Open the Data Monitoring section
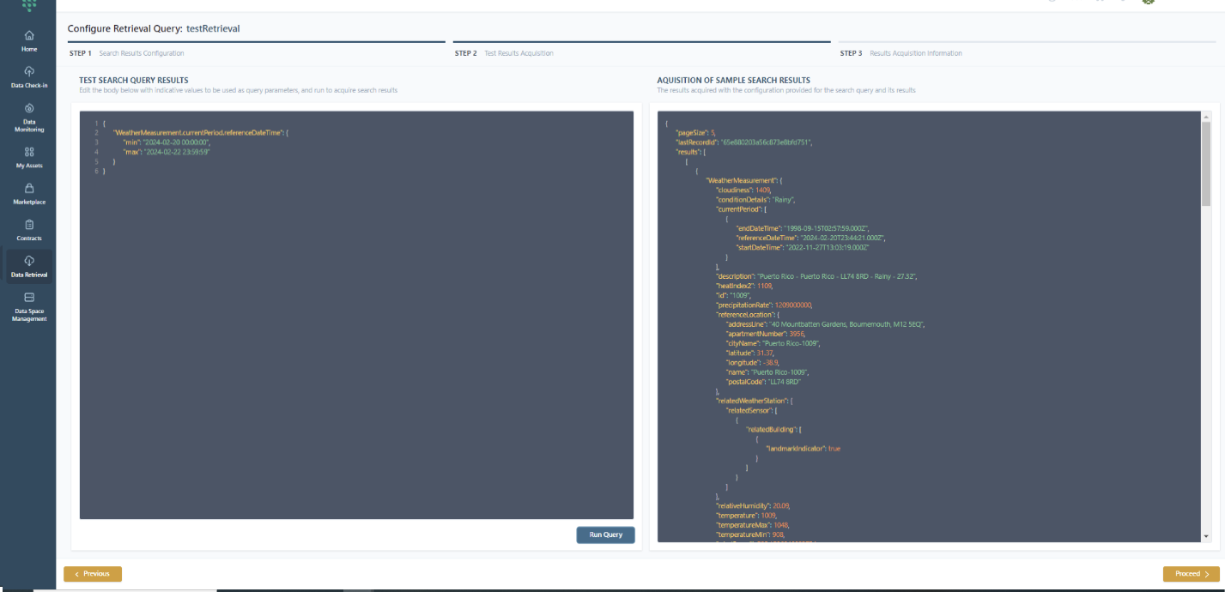The height and width of the screenshot is (592, 1225). click(29, 117)
